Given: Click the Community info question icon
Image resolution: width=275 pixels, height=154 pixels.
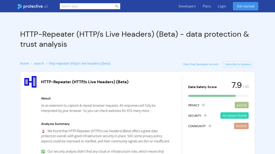Looking at the screenshot, I should pyautogui.click(x=210, y=126).
